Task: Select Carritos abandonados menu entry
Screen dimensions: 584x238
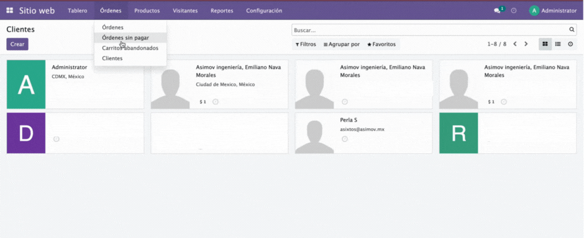Action: click(130, 48)
